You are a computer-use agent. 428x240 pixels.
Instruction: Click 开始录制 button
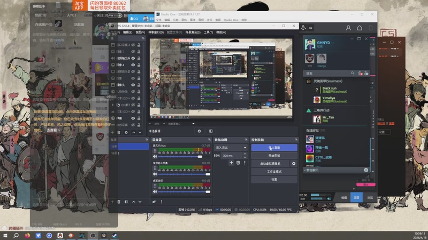click(x=274, y=156)
